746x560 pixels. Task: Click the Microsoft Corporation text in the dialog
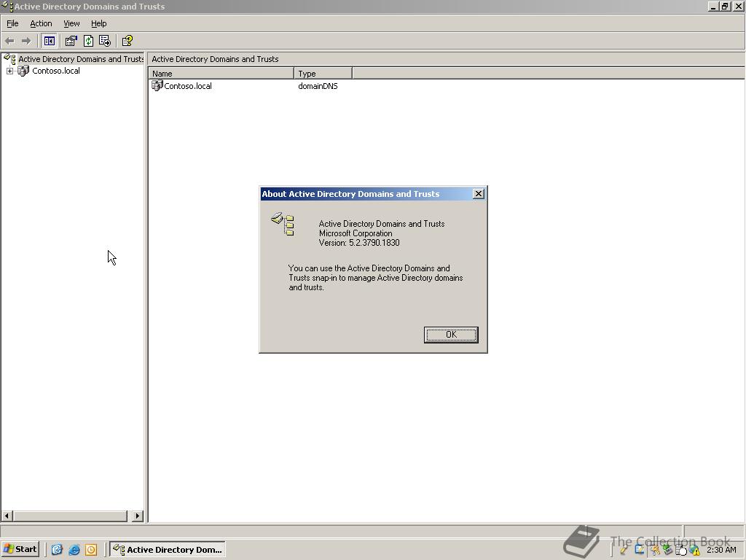356,233
